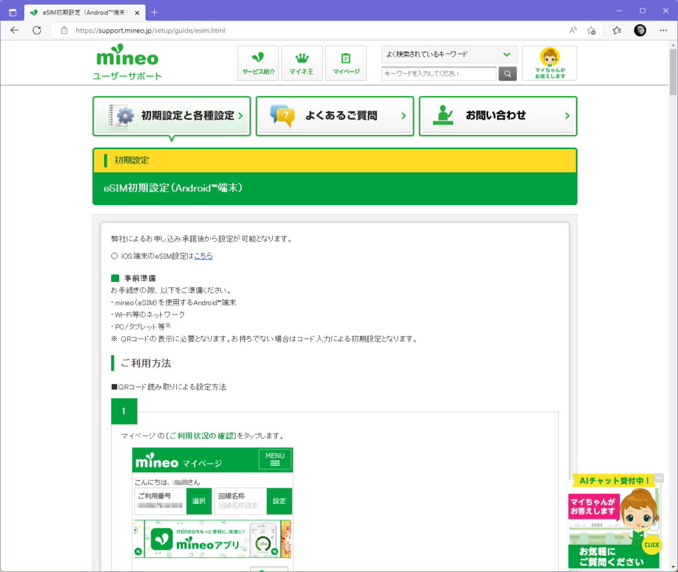Click the browser address bar URL
678x572 pixels.
pos(150,30)
